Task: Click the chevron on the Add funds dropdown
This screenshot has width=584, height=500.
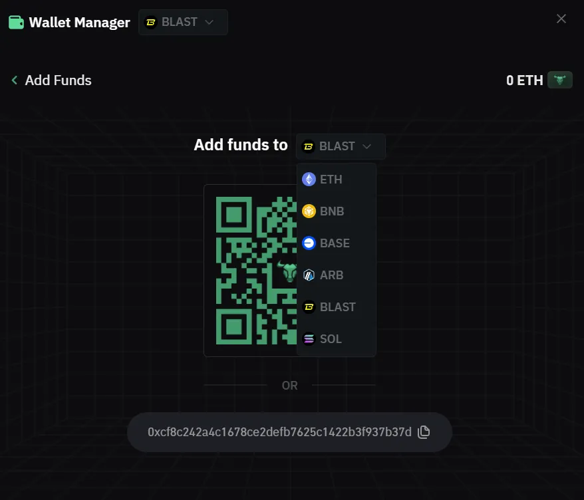Action: point(367,146)
